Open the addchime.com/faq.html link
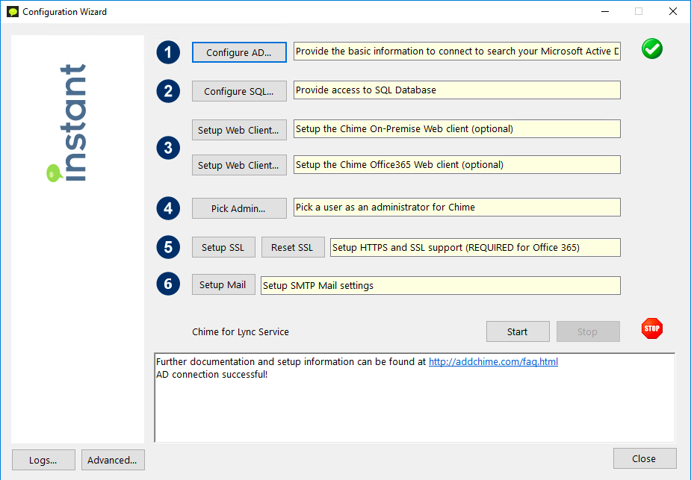The height and width of the screenshot is (480, 691). tap(493, 361)
